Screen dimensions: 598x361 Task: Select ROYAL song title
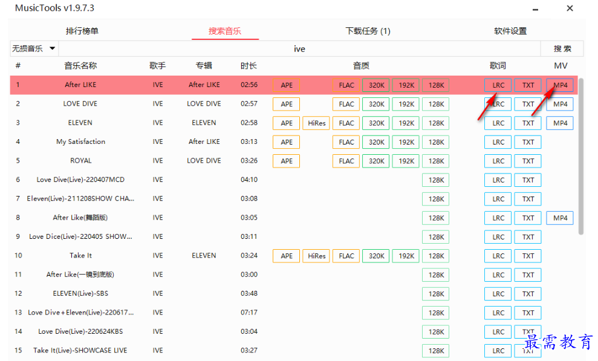coord(80,160)
